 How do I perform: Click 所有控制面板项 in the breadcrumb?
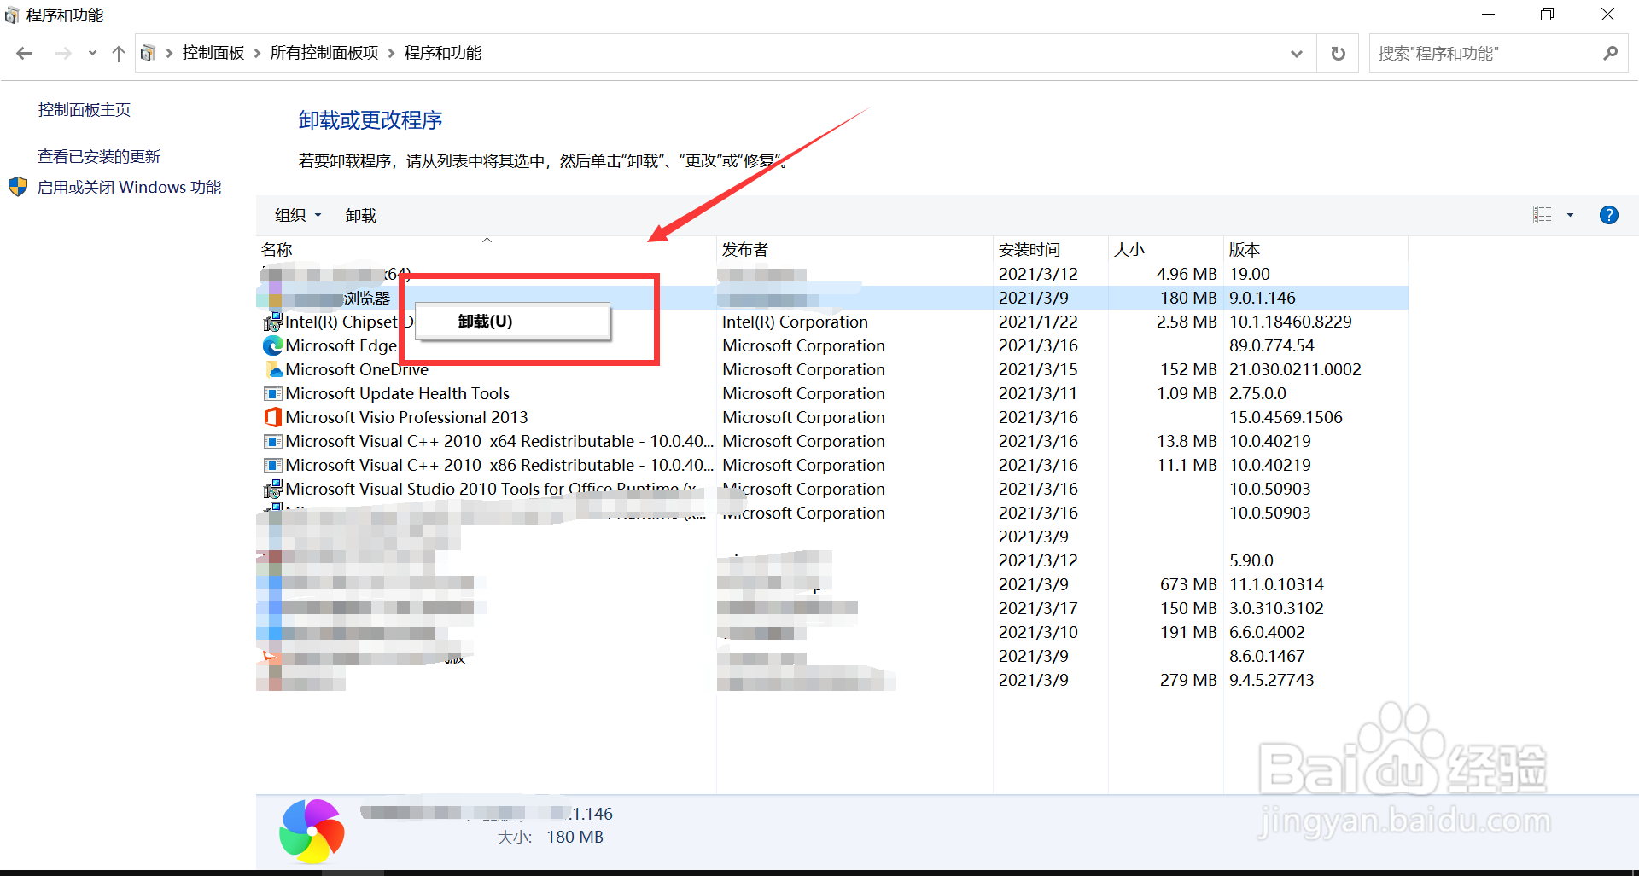(x=324, y=53)
